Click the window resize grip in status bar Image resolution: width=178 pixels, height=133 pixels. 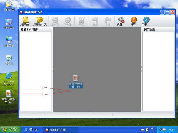pos(174,116)
